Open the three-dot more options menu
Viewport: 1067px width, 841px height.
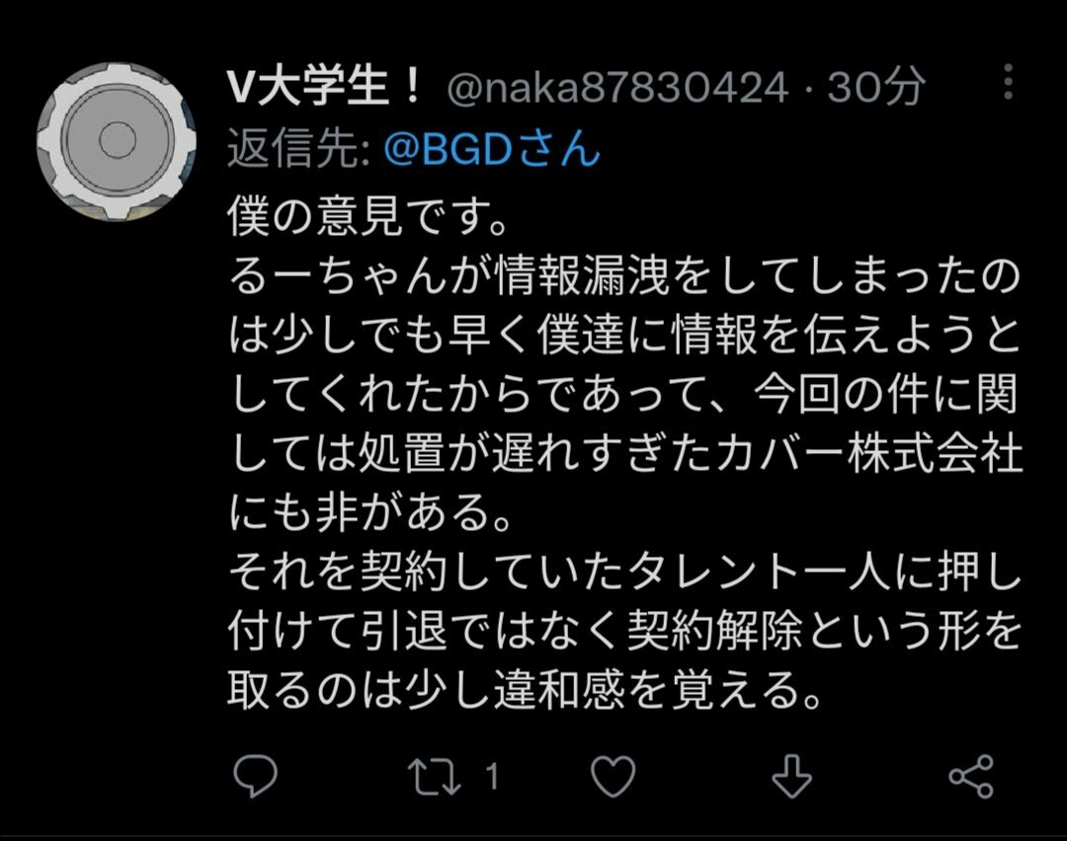click(x=1009, y=82)
